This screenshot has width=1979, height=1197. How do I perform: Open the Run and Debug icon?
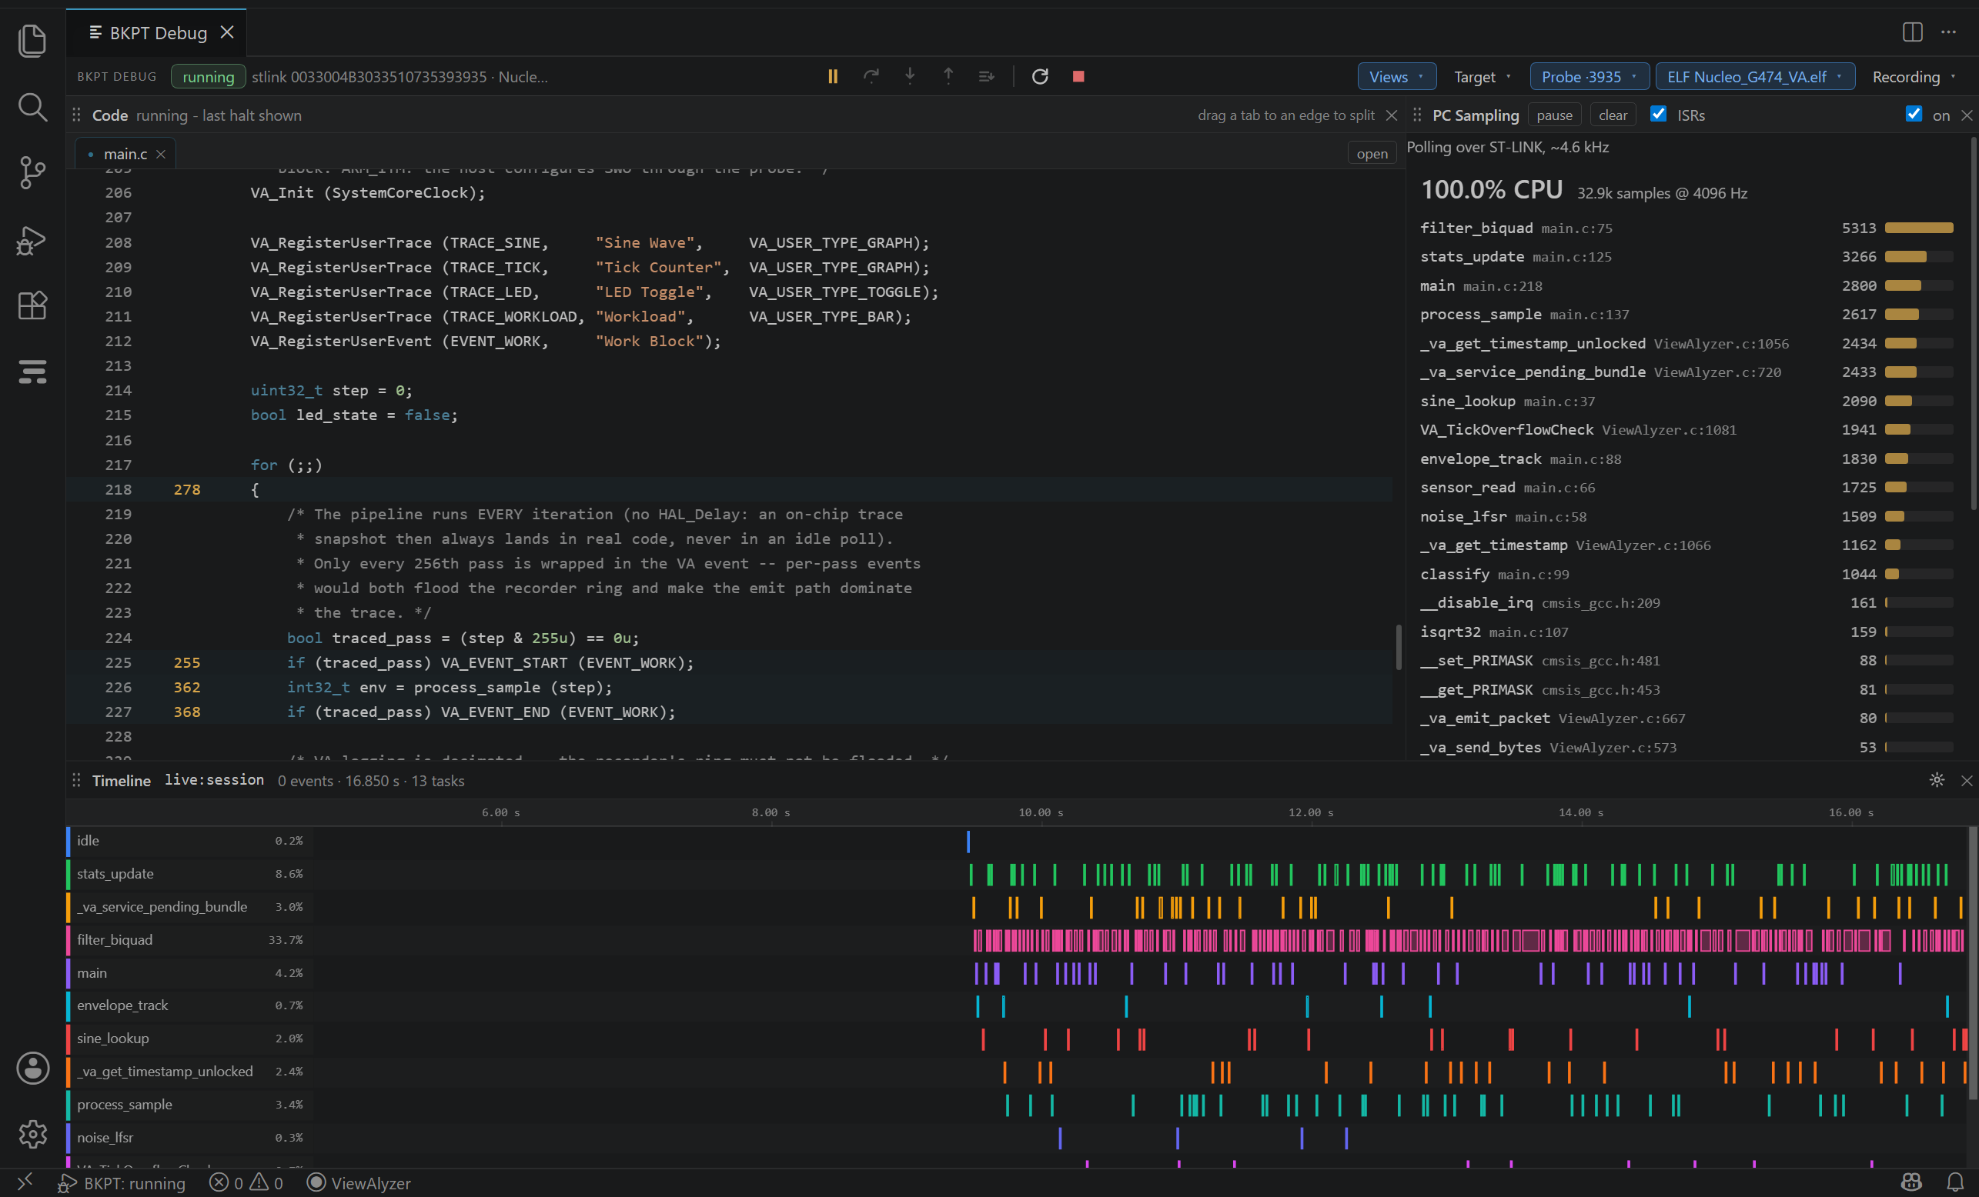pos(32,239)
